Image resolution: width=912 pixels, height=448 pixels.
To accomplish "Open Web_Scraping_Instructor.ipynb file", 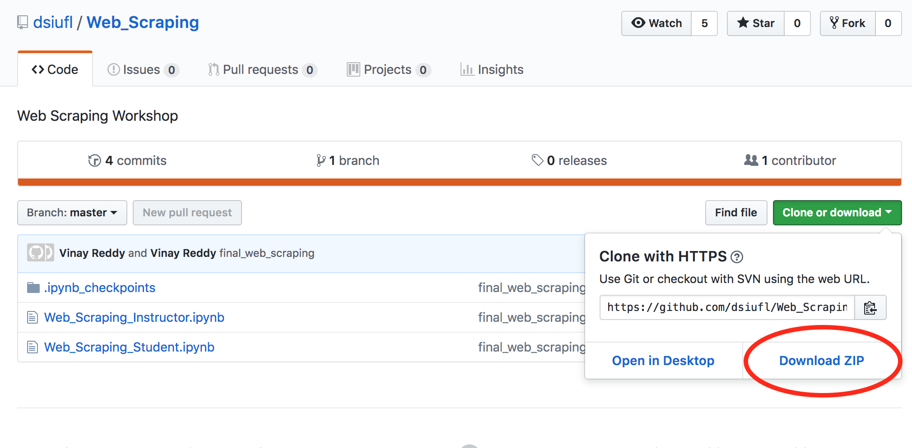I will tap(134, 317).
